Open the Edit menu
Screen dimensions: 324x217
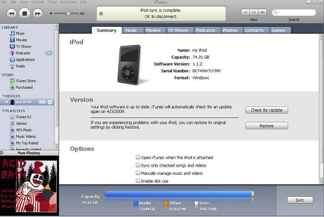(x=13, y=2)
